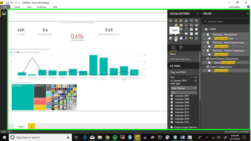
Task: Select the 100% stacked column chart visualization
Action: [196, 21]
